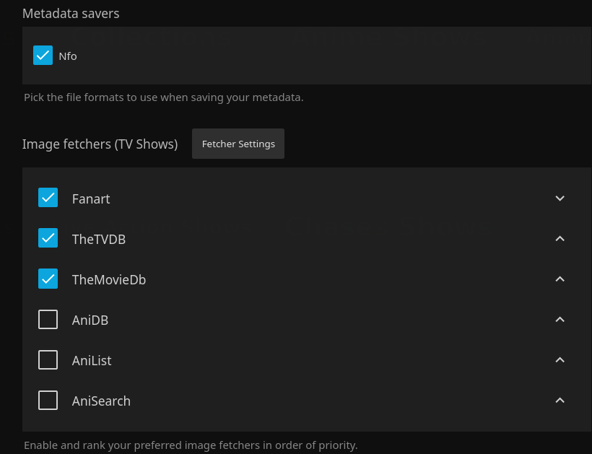Image resolution: width=592 pixels, height=454 pixels.
Task: Click the Nfo text label
Action: 68,56
